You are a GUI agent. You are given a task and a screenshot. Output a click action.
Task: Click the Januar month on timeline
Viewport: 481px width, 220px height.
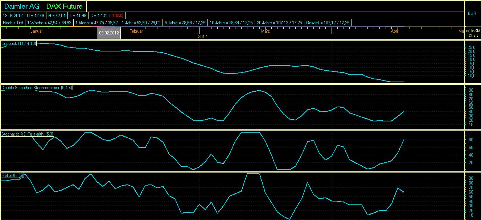pos(37,31)
